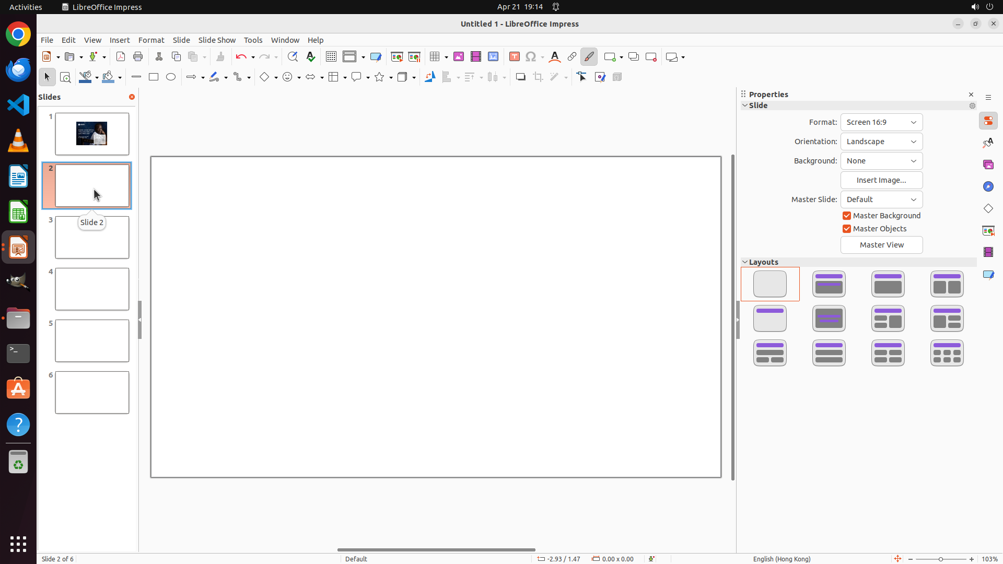Open the Navigator sidebar panel
This screenshot has width=1003, height=564.
click(988, 187)
